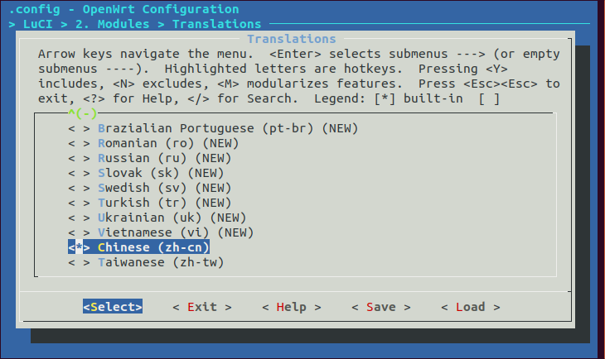Choose the Taiwanese (zh-tw) language entry
The height and width of the screenshot is (359, 605).
pyautogui.click(x=146, y=262)
